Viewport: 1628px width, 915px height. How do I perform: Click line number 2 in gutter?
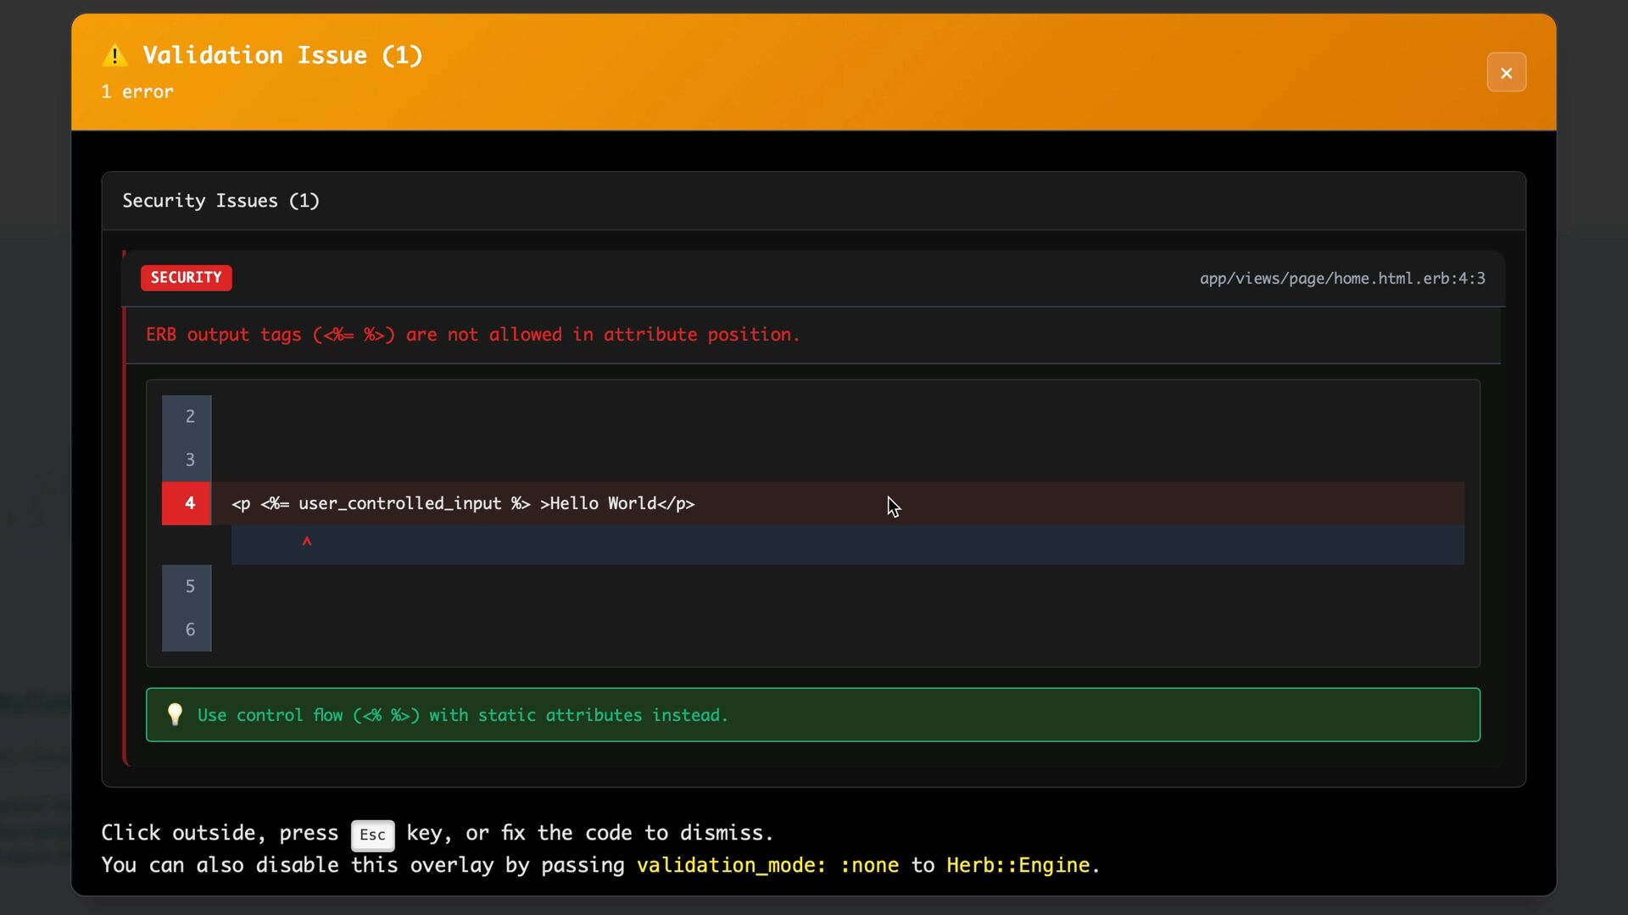190,416
